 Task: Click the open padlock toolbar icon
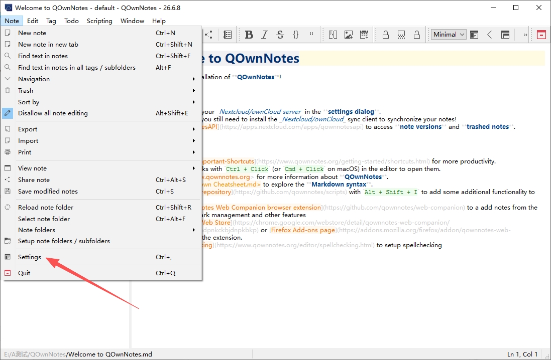click(x=417, y=35)
